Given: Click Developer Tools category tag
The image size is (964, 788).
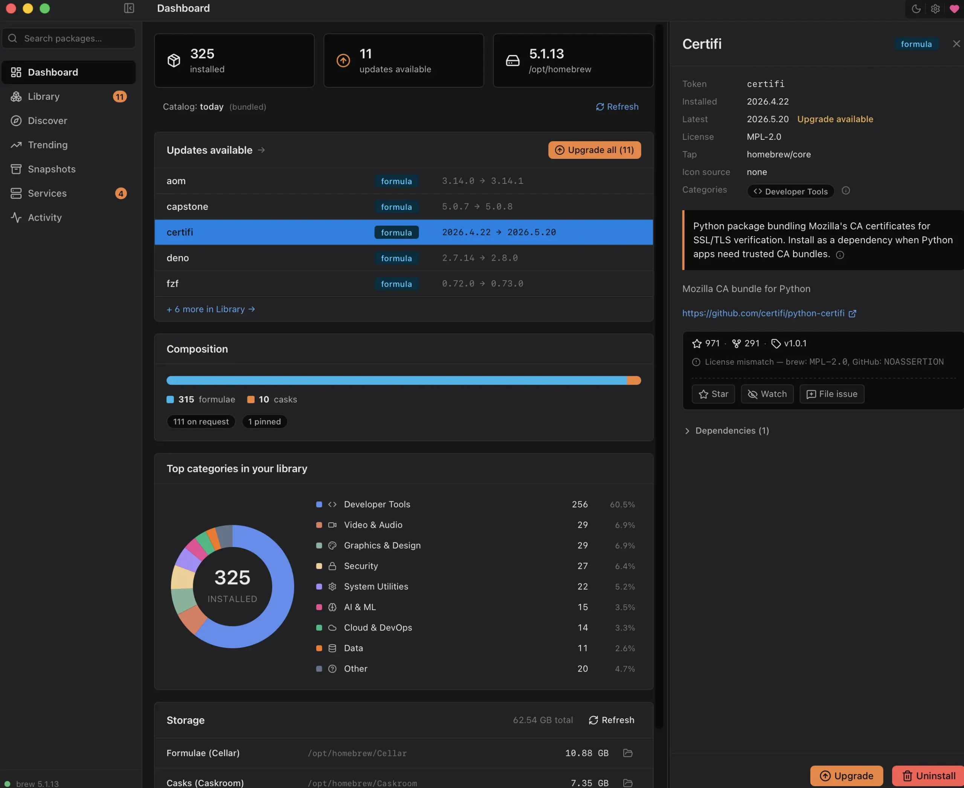Looking at the screenshot, I should [790, 191].
